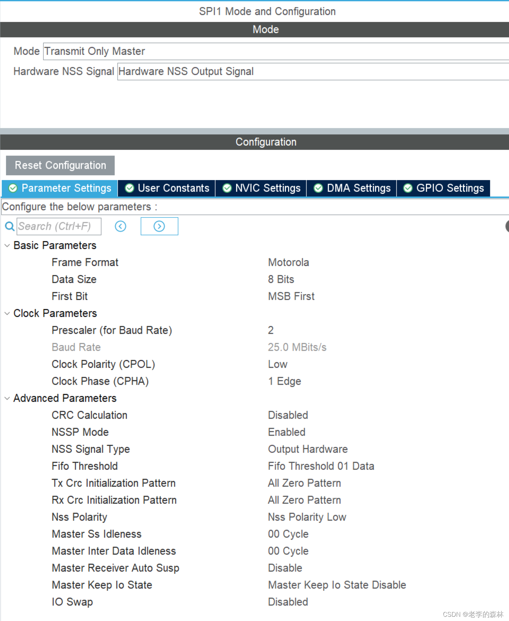Click green check icon on NVIC Settings
This screenshot has width=509, height=621.
(x=227, y=188)
